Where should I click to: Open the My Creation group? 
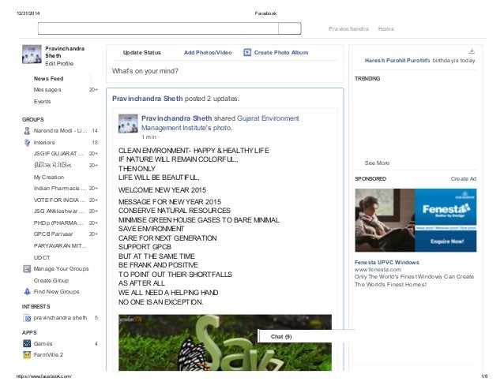[49, 178]
